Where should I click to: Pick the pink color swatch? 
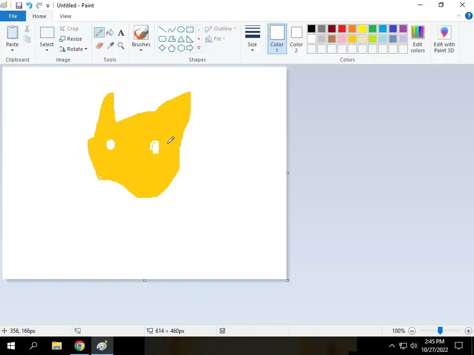(342, 39)
